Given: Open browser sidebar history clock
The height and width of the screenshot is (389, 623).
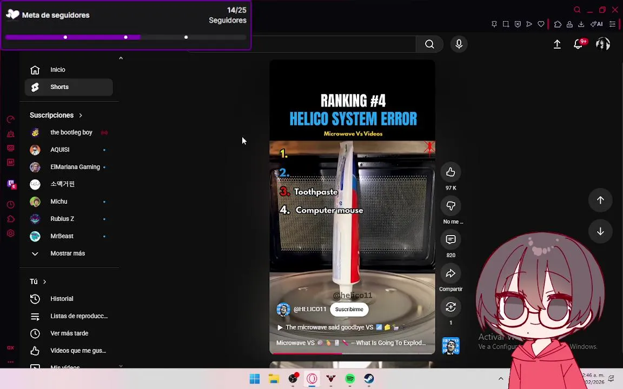Looking at the screenshot, I should 11,205.
